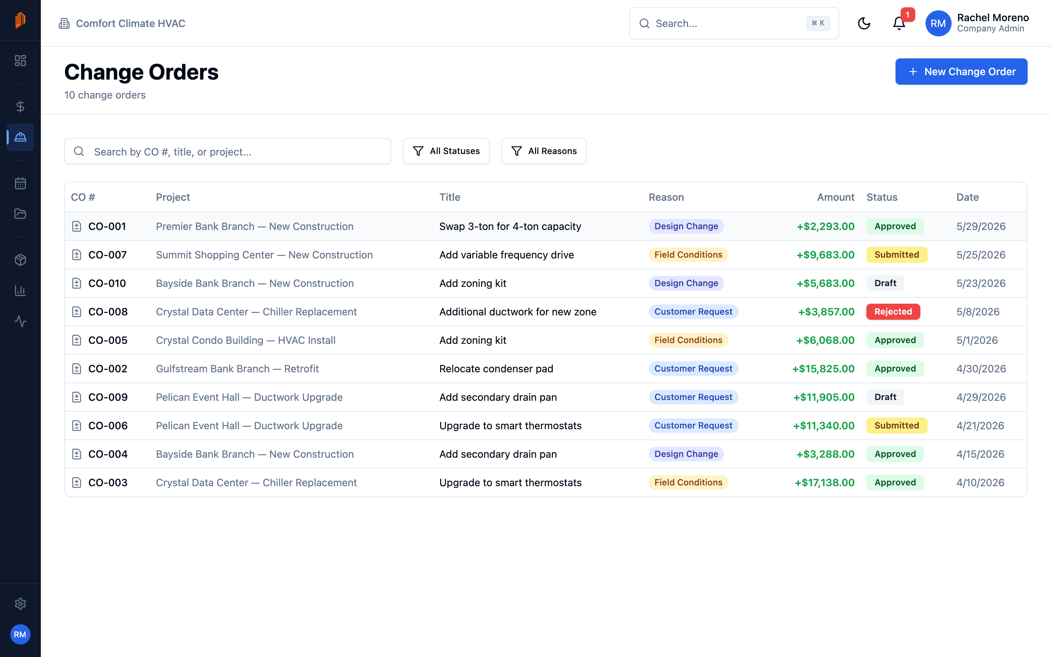This screenshot has width=1051, height=657.
Task: Click the document icon for CO-005
Action: coord(77,340)
